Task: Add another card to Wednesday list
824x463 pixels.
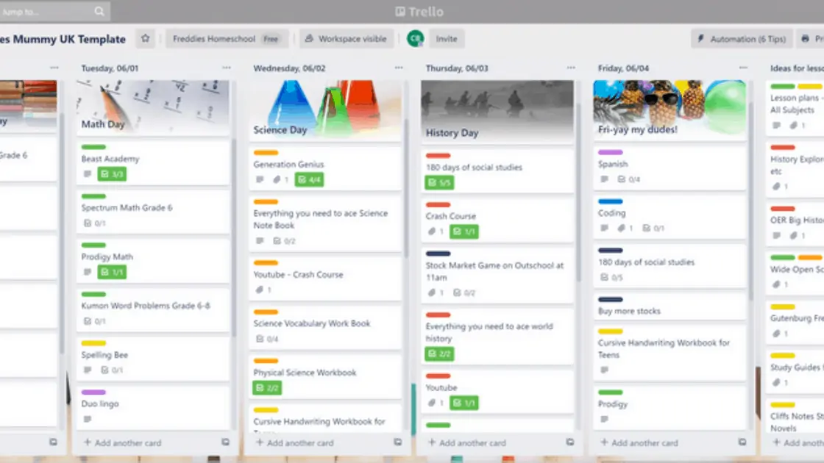Action: pyautogui.click(x=295, y=442)
